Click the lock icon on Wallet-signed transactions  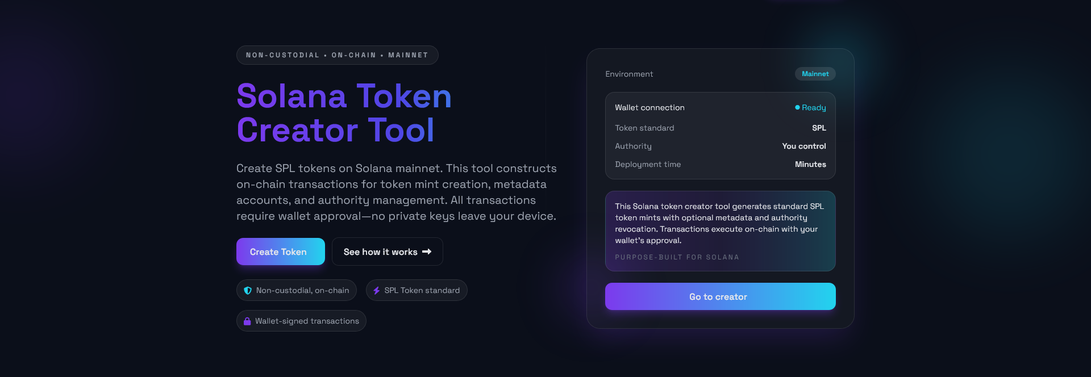(247, 321)
